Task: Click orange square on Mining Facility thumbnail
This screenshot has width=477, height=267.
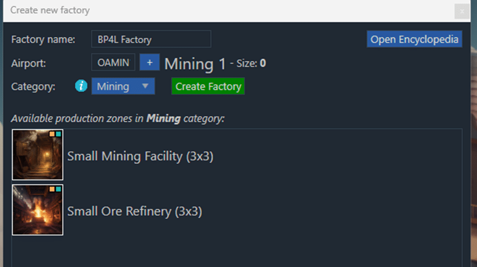Action: (x=52, y=134)
